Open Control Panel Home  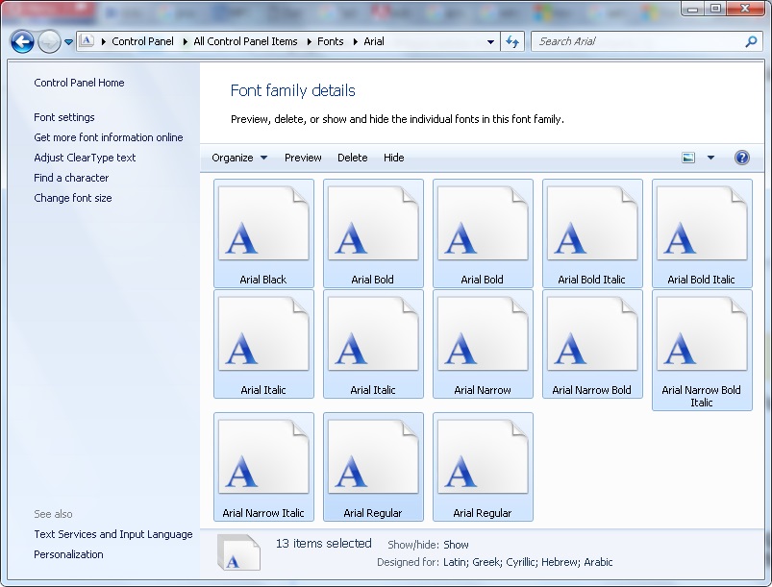click(x=79, y=83)
